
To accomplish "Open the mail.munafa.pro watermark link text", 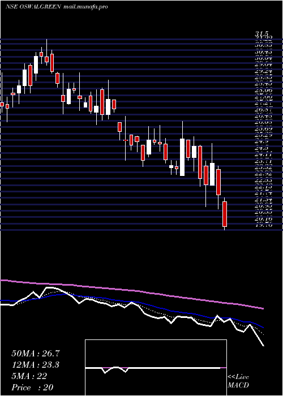I will pyautogui.click(x=85, y=7).
